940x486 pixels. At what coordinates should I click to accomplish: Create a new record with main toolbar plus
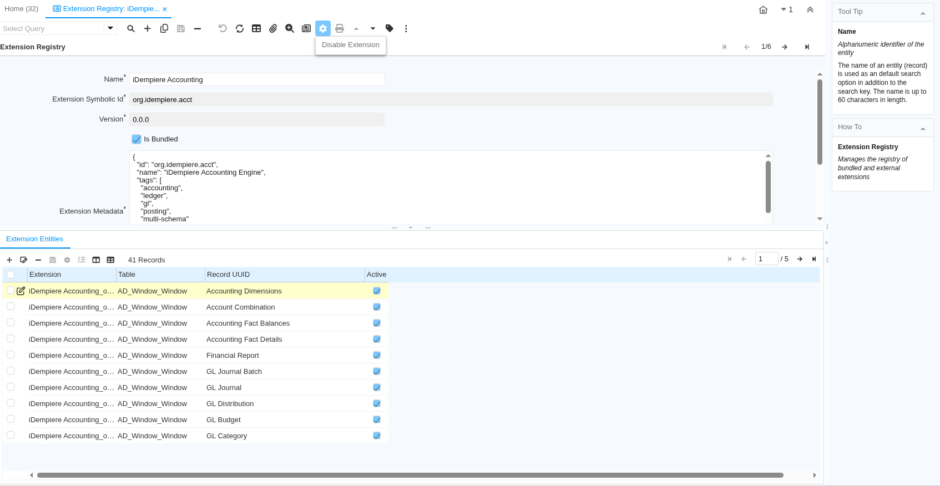148,28
